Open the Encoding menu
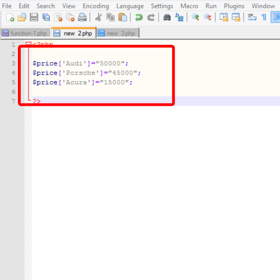280x280 pixels. point(96,6)
